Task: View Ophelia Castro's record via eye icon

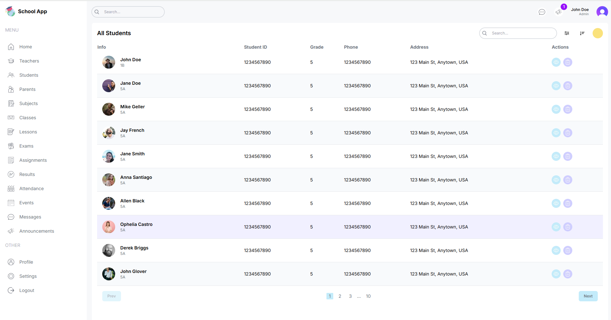Action: click(556, 227)
